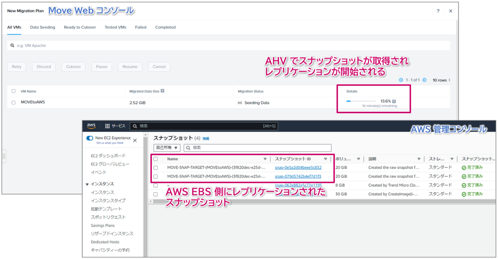Click completed status icon for snap-0e5a2d04beee5c832
Viewport: 498px width, 259px height.
[x=464, y=168]
